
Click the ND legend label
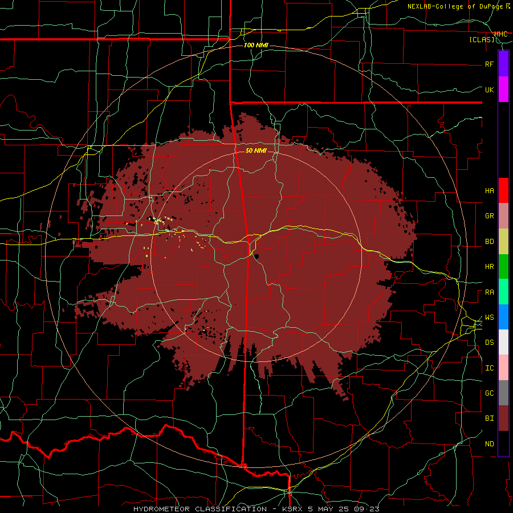[489, 444]
